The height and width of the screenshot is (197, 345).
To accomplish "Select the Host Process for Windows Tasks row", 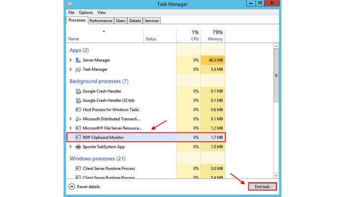I will coord(146,110).
